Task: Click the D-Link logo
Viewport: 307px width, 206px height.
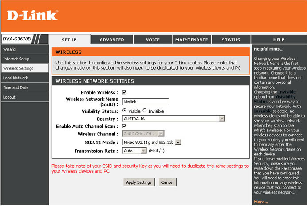Action: pyautogui.click(x=32, y=15)
